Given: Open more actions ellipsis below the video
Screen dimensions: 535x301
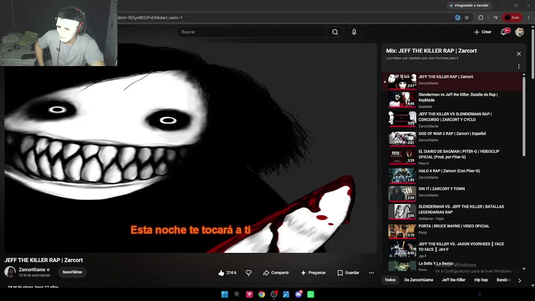Looking at the screenshot, I should pyautogui.click(x=371, y=273).
